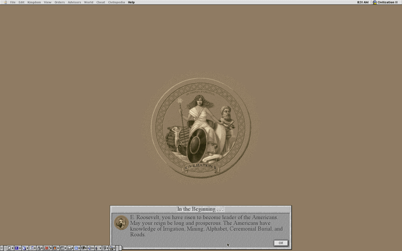Open the View menu

coord(48,2)
